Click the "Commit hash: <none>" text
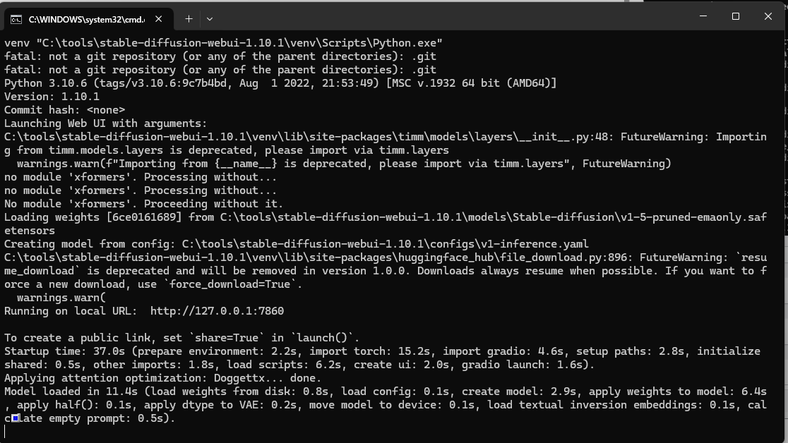The height and width of the screenshot is (443, 788). (64, 110)
